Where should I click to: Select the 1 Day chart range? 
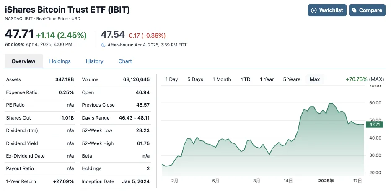[x=171, y=79]
